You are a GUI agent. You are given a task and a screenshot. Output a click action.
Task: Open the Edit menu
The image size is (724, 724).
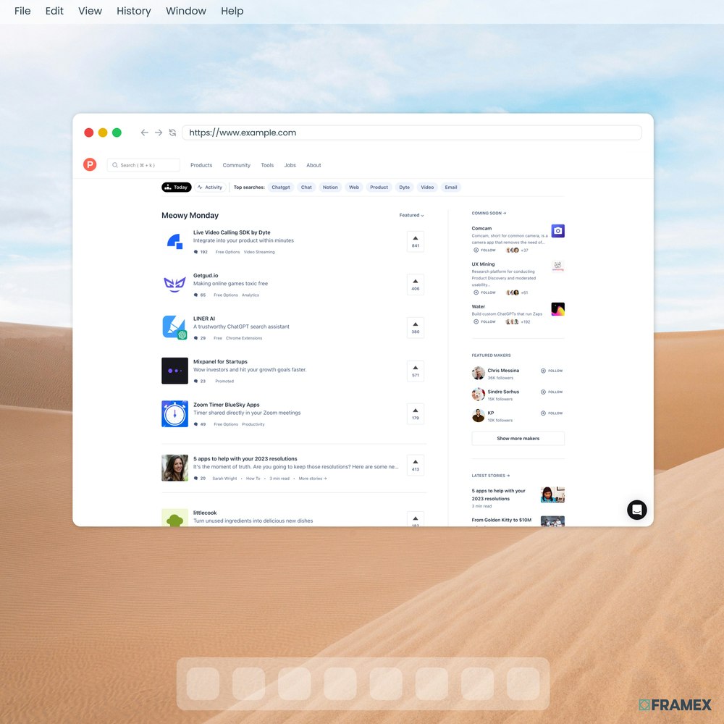coord(54,11)
